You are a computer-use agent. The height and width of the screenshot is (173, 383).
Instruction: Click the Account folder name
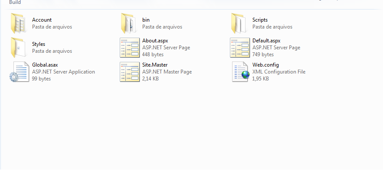[x=42, y=20]
